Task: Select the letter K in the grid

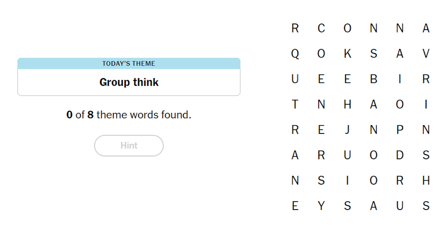Action: click(347, 54)
